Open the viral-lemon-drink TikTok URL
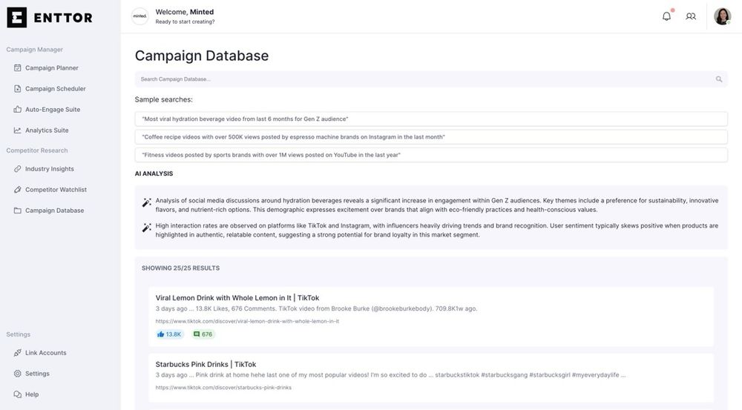 247,321
